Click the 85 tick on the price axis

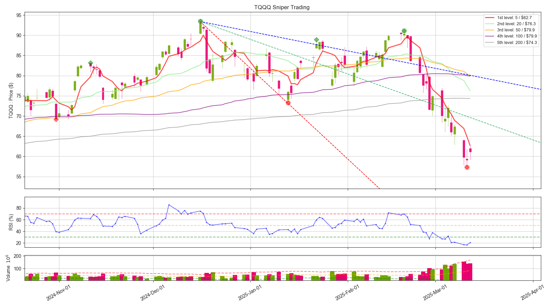[18, 56]
